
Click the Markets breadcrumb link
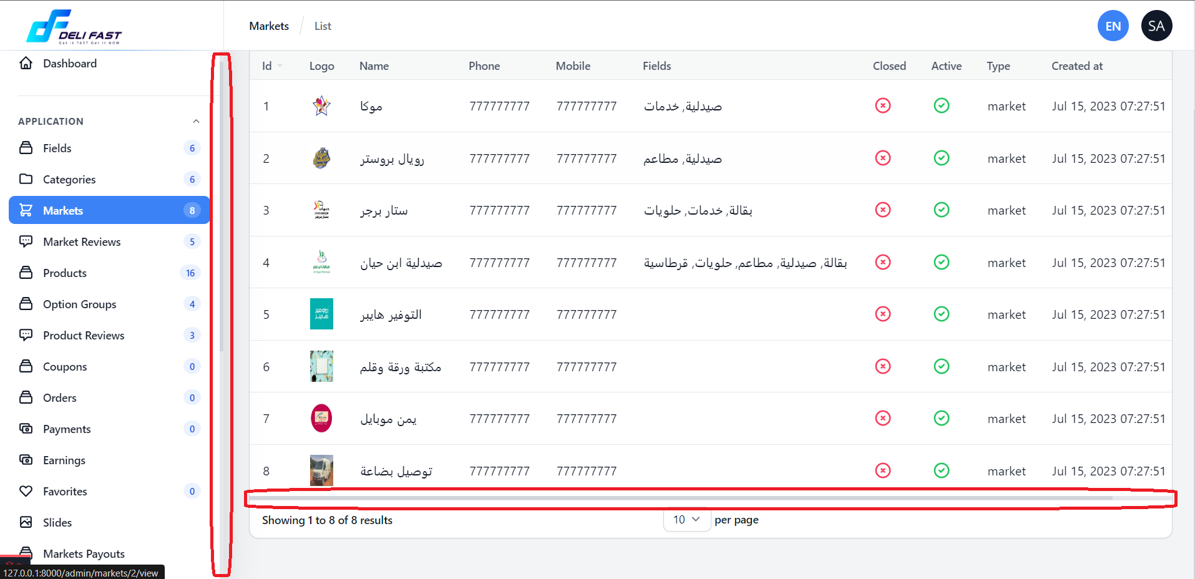tap(269, 26)
